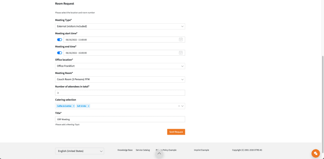Click the Number of attendees input field

pyautogui.click(x=120, y=93)
